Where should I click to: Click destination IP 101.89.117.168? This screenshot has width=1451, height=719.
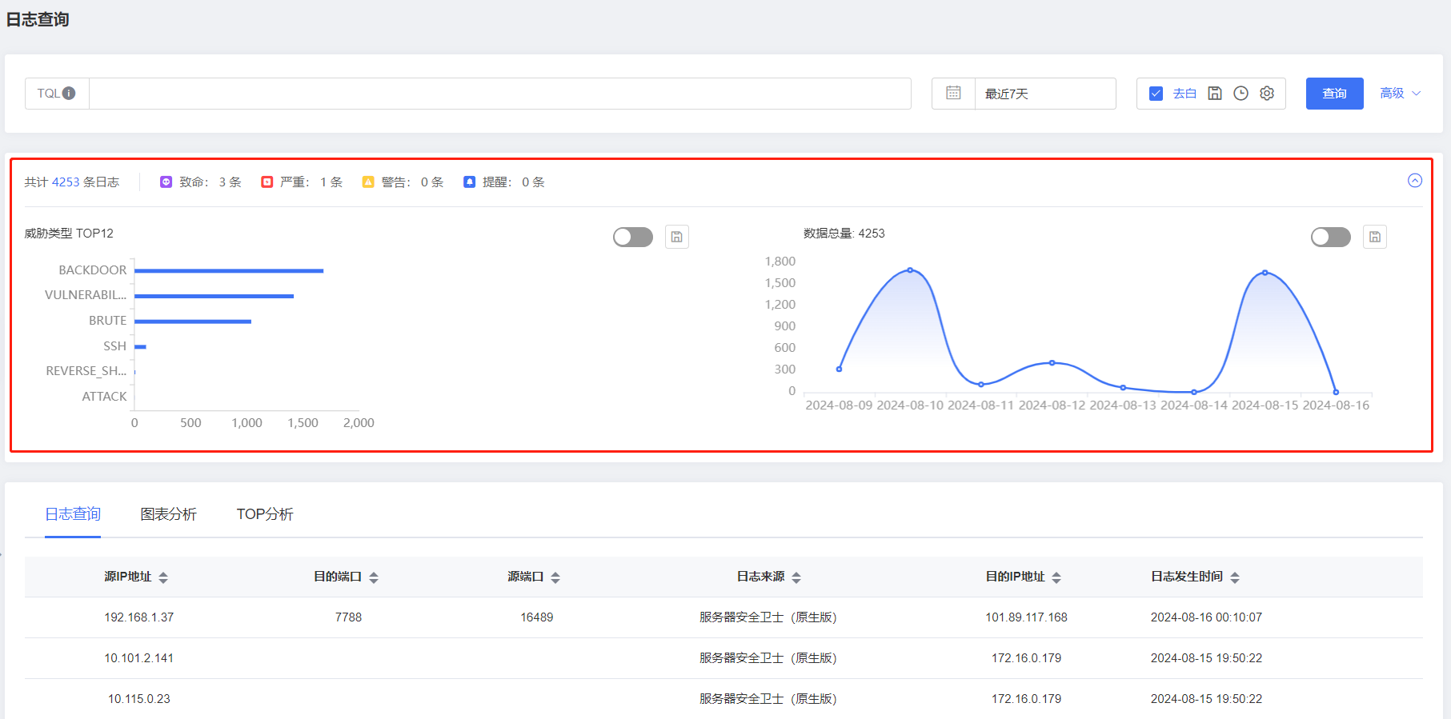click(x=1027, y=617)
